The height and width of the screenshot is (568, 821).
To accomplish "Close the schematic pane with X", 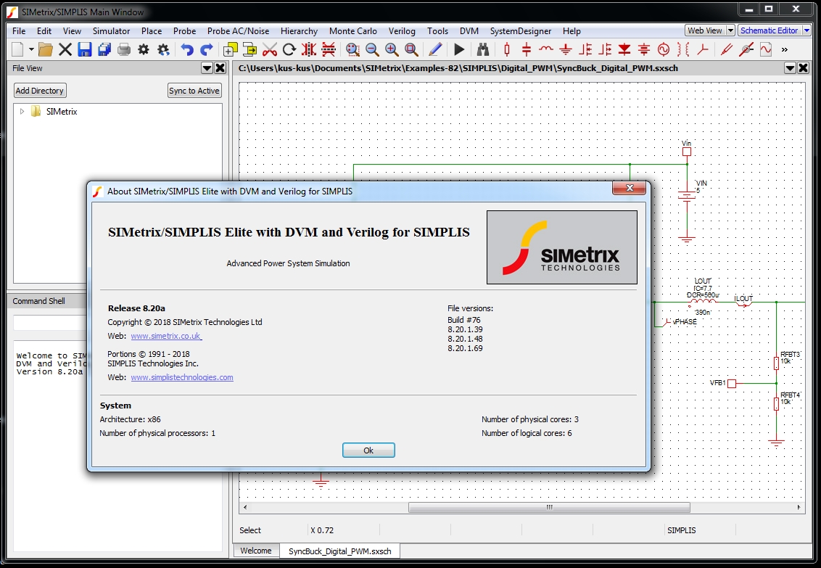I will point(804,68).
